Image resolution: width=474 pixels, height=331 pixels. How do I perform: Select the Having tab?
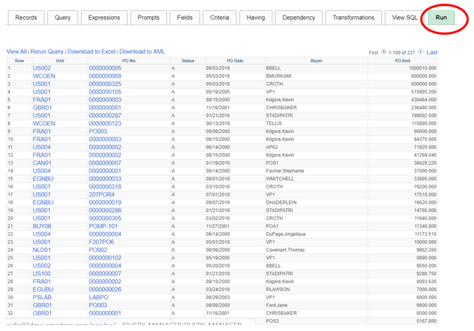pyautogui.click(x=255, y=18)
